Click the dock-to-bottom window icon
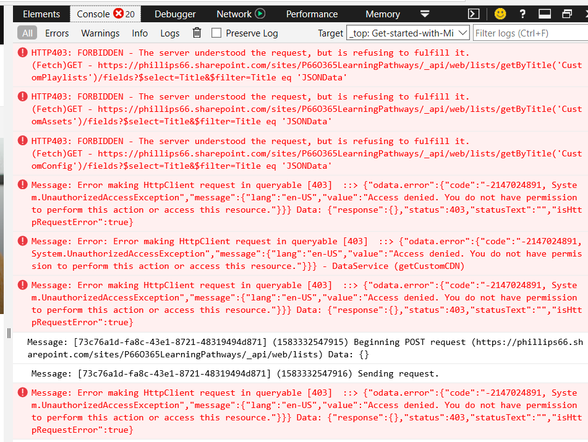Screen dimensions: 588x442 [543, 13]
